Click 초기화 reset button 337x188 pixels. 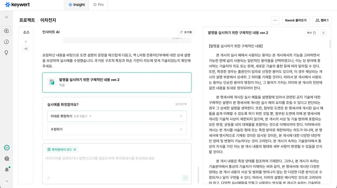186,32
